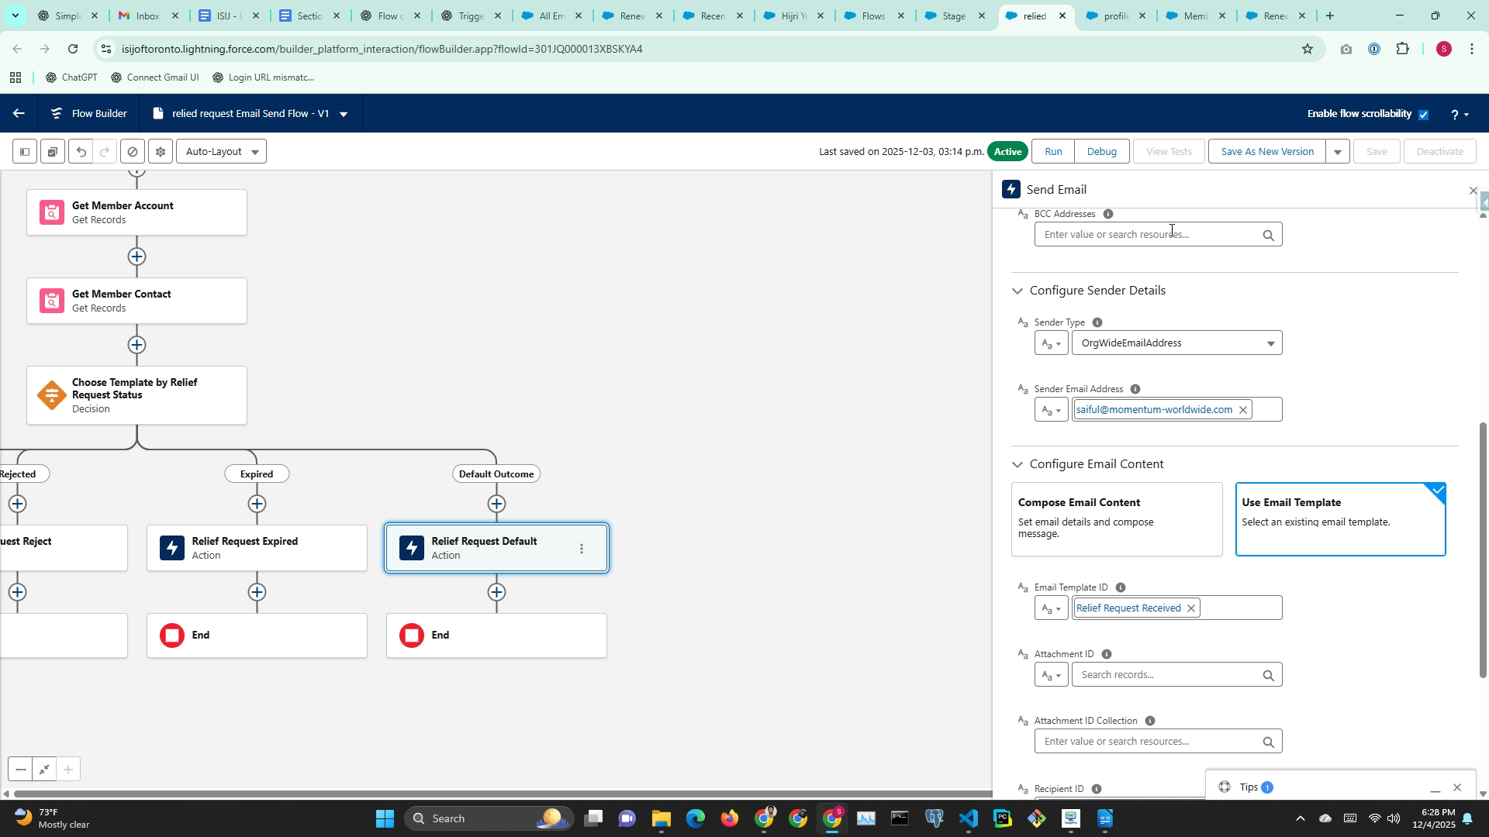The height and width of the screenshot is (837, 1489).
Task: Click the fit-to-view canvas icon
Action: click(44, 770)
